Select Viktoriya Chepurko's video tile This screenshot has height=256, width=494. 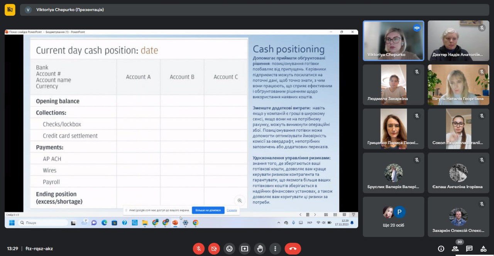(x=393, y=40)
